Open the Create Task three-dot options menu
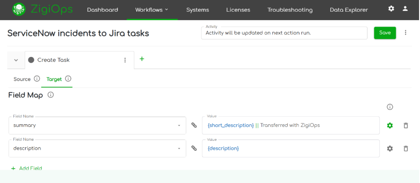 pyautogui.click(x=125, y=60)
